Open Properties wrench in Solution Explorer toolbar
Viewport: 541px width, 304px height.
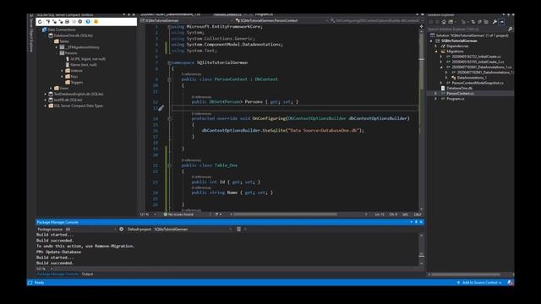coord(495,22)
